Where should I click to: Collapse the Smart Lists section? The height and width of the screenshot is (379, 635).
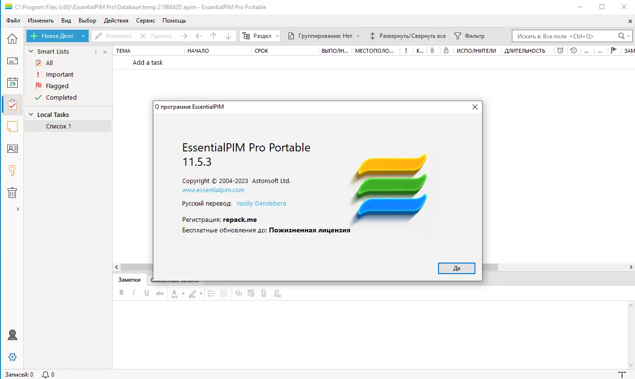tap(31, 51)
